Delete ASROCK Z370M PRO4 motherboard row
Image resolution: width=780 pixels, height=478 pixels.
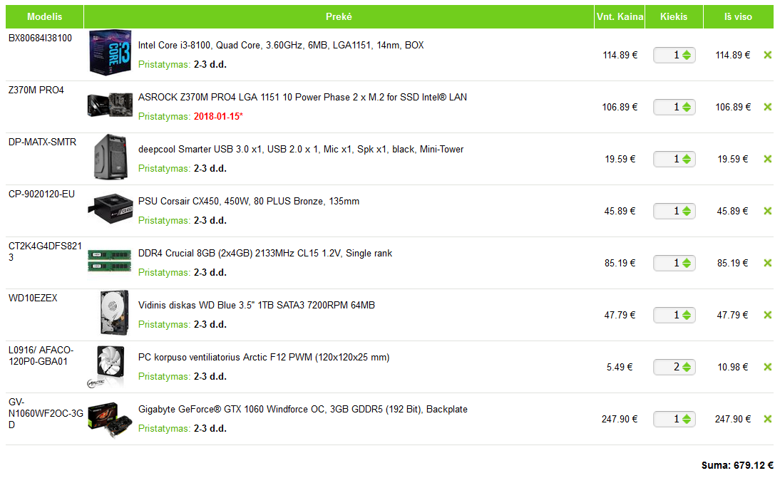pyautogui.click(x=767, y=107)
